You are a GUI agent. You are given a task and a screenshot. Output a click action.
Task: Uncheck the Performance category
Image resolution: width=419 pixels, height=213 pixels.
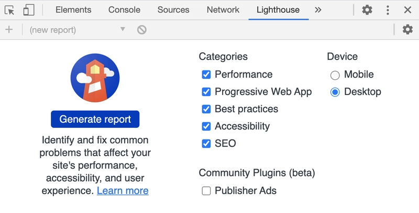206,75
